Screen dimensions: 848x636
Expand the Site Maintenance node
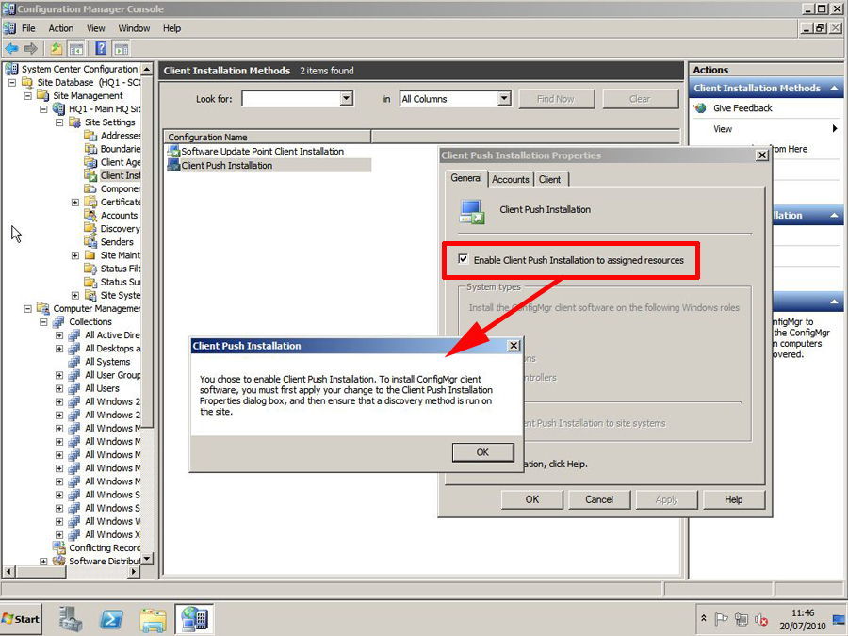coord(75,255)
